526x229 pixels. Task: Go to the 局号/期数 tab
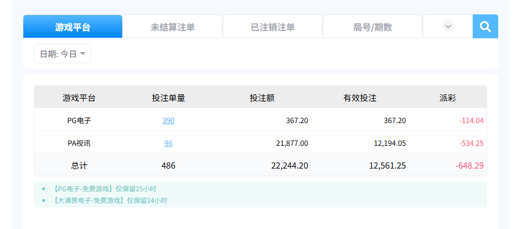click(x=373, y=27)
